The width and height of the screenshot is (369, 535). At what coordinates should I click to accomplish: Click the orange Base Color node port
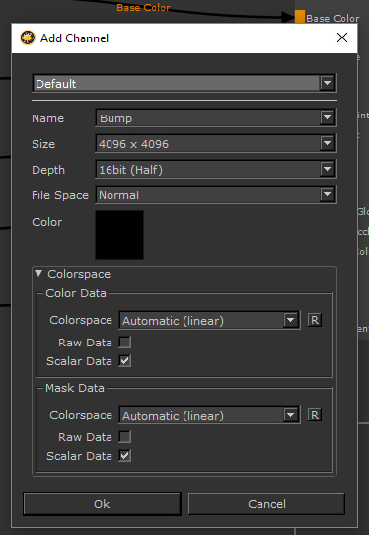(x=299, y=17)
